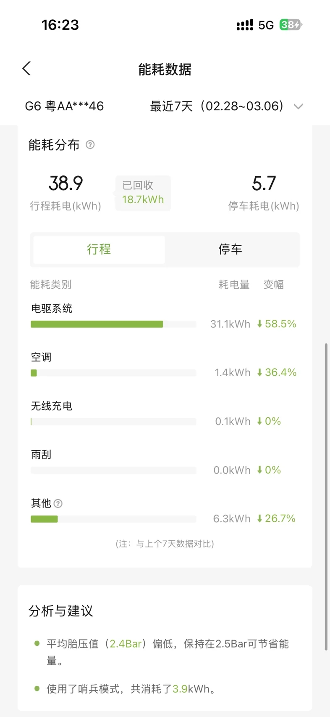
Task: Tap the 38.9 行程耗电 total value
Action: [x=65, y=183]
